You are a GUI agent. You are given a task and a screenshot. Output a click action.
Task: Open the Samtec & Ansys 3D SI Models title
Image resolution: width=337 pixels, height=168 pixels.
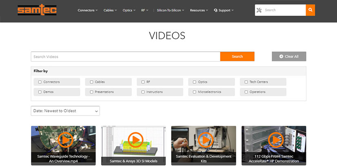point(133,161)
